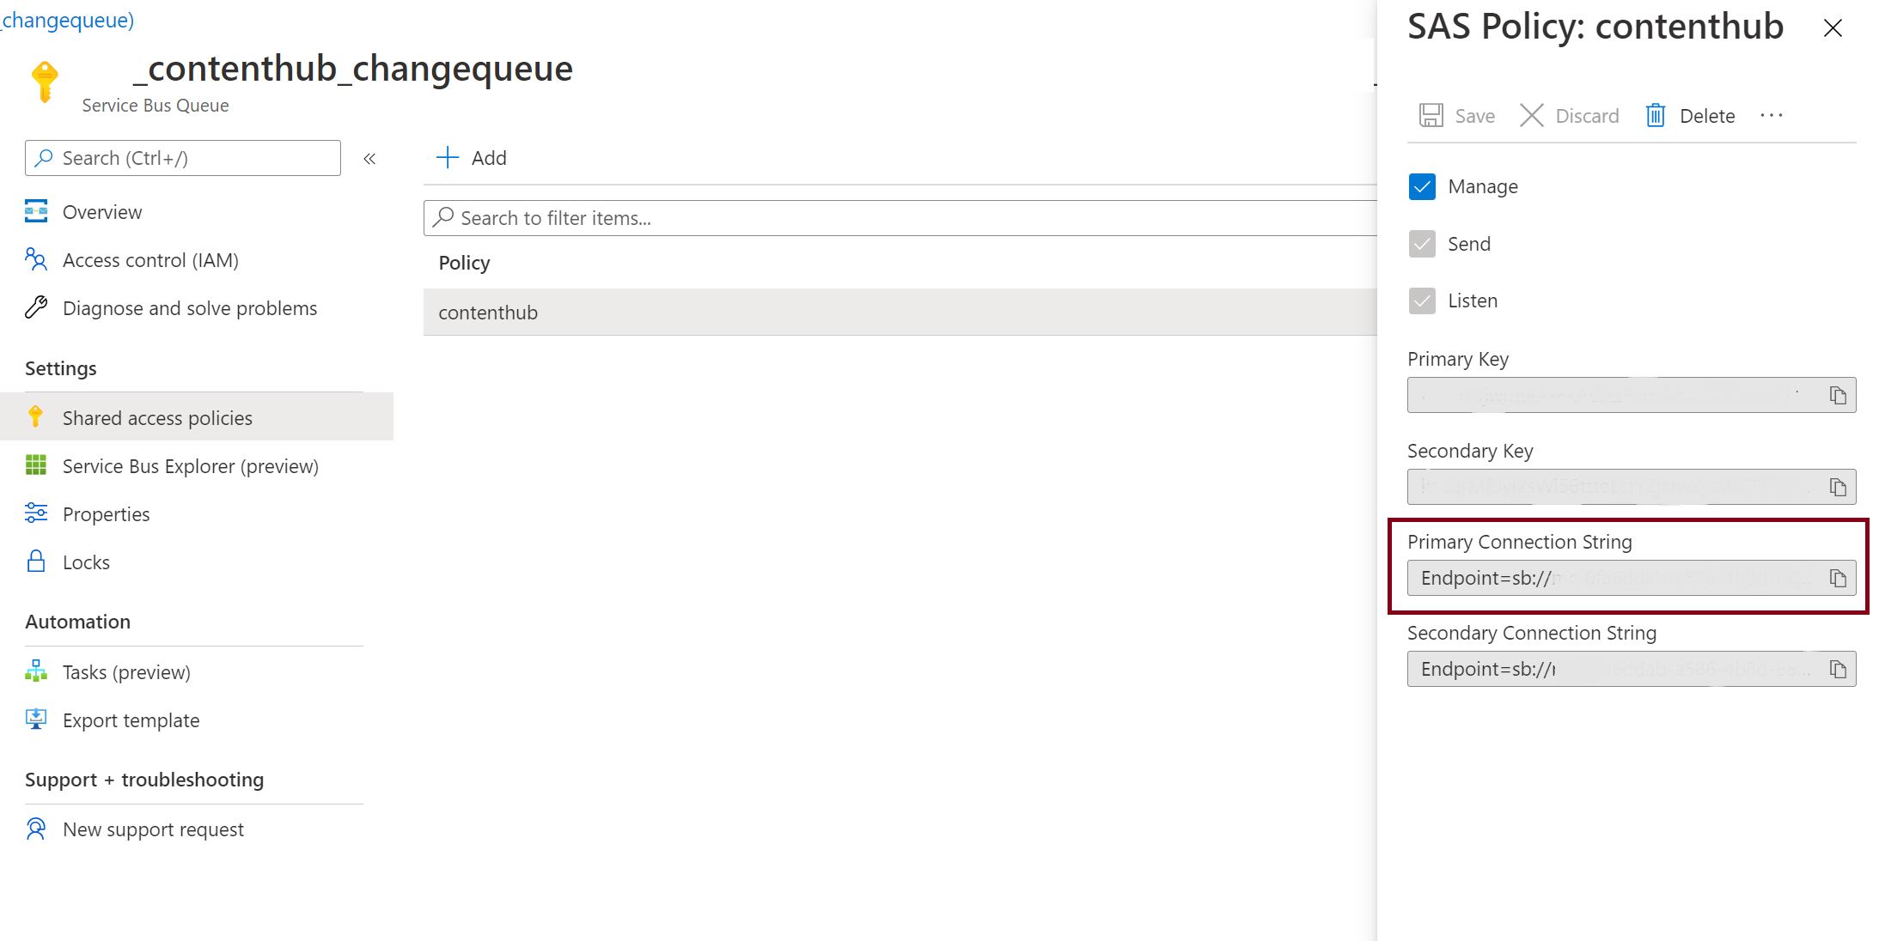Copy the Secondary Connection String
The width and height of the screenshot is (1879, 941).
pyautogui.click(x=1838, y=670)
